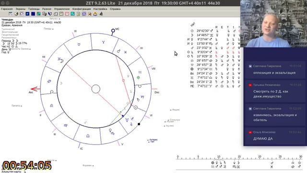The width and height of the screenshot is (307, 173).
Task: Open the Управление menu
Action: [62, 9]
